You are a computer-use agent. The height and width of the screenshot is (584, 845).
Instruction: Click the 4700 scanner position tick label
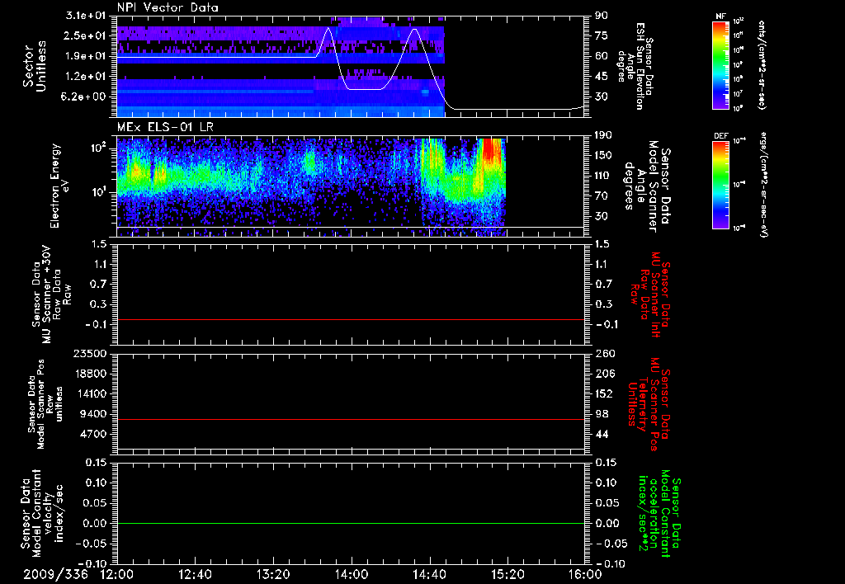(x=92, y=434)
